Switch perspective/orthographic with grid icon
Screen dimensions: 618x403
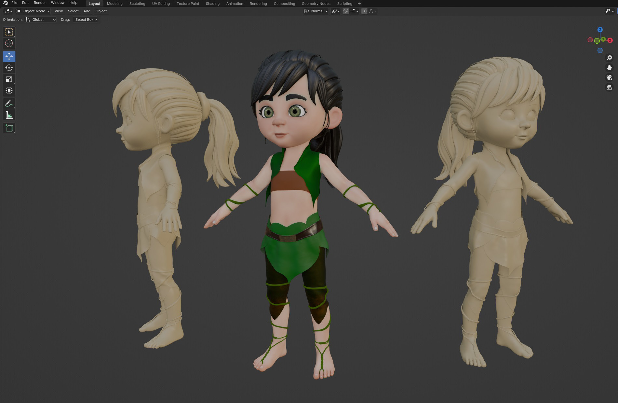[x=609, y=88]
